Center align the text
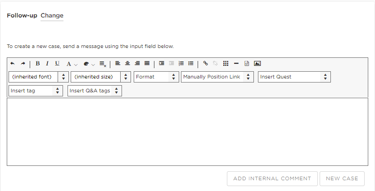This screenshot has width=375, height=191. 127,63
